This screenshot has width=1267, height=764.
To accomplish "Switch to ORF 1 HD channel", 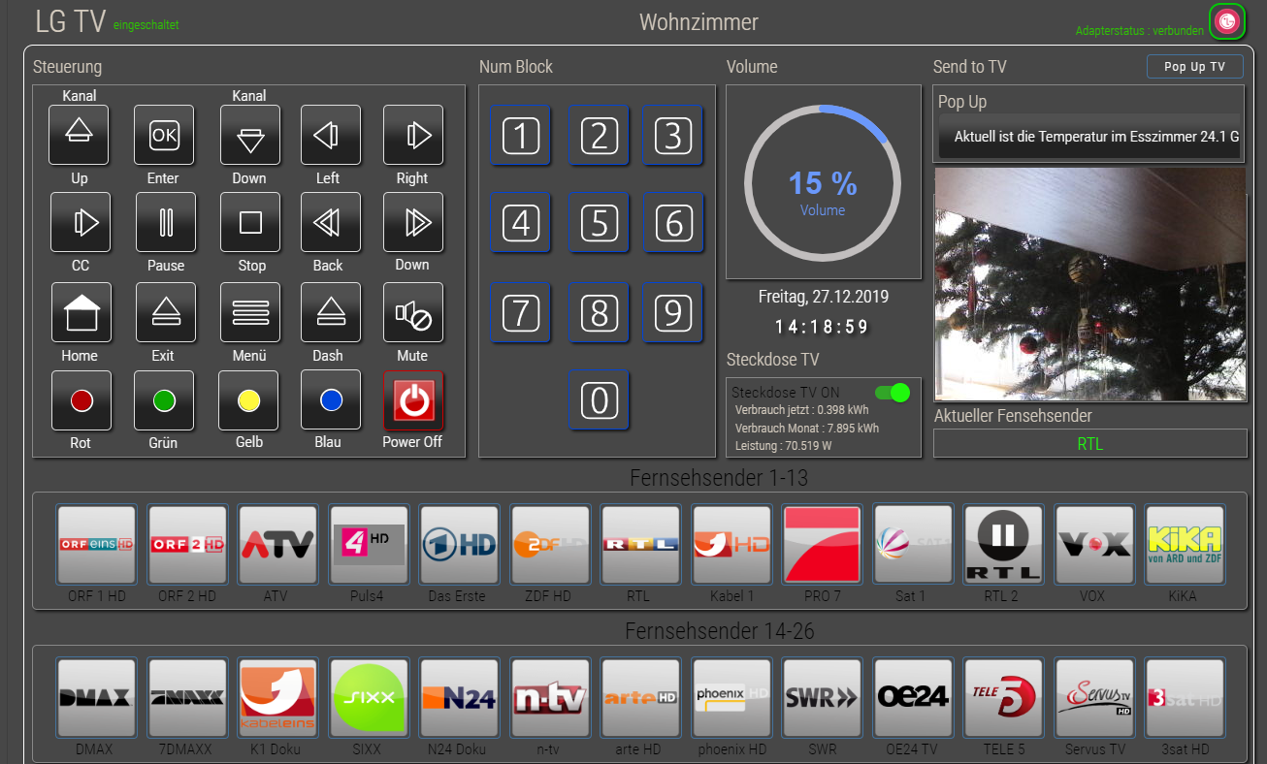I will coord(96,545).
